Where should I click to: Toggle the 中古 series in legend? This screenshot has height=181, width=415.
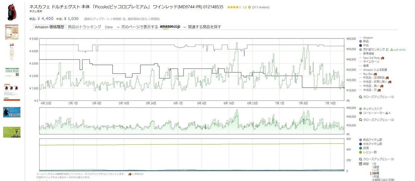point(366,45)
